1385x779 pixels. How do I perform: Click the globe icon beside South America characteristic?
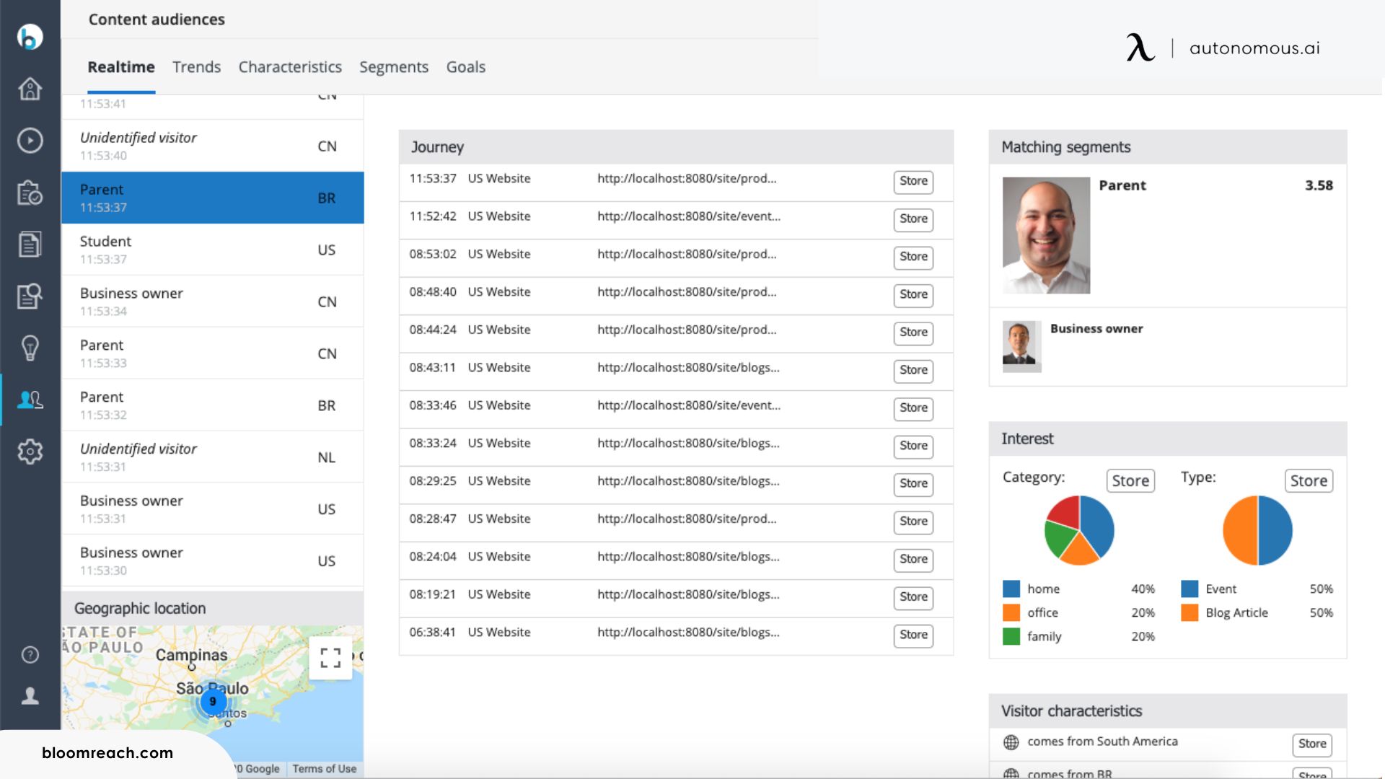click(x=1011, y=742)
